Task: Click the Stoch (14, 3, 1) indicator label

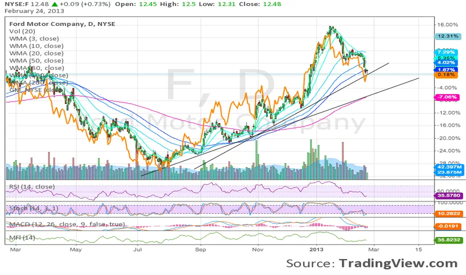Action: 34,208
